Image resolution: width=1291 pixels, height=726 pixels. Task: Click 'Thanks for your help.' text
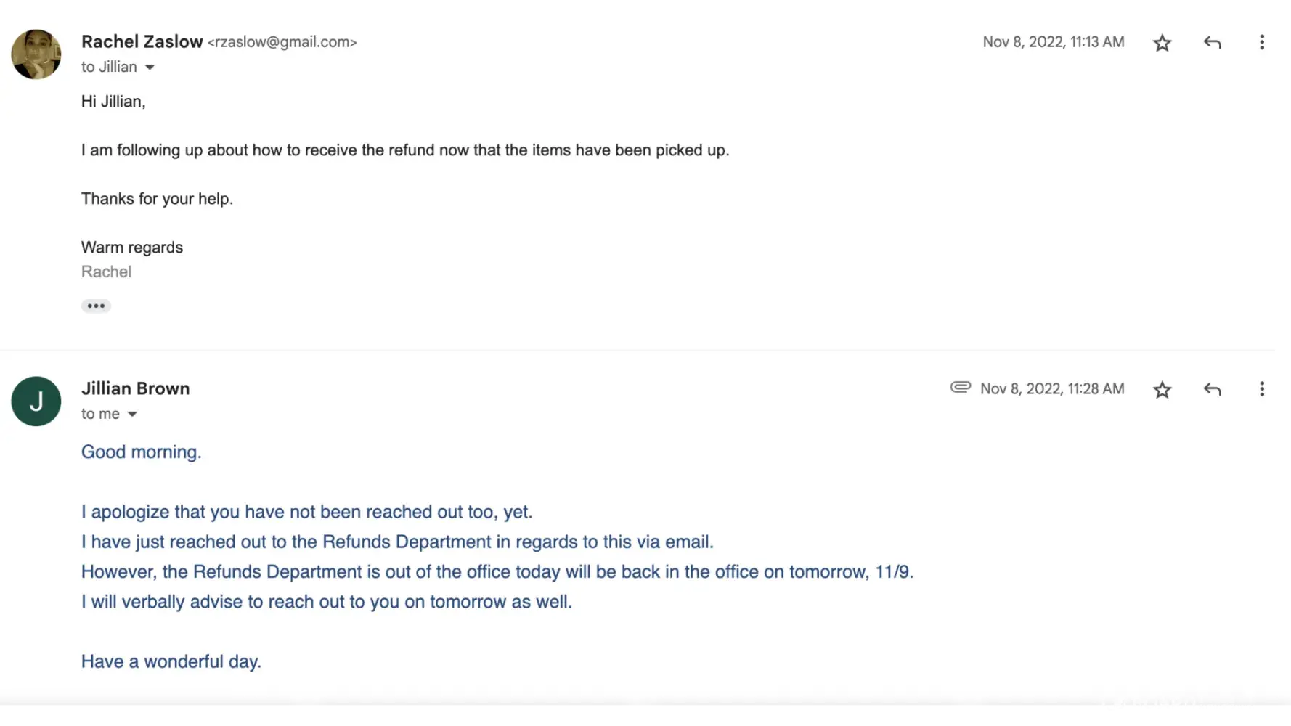pos(157,199)
